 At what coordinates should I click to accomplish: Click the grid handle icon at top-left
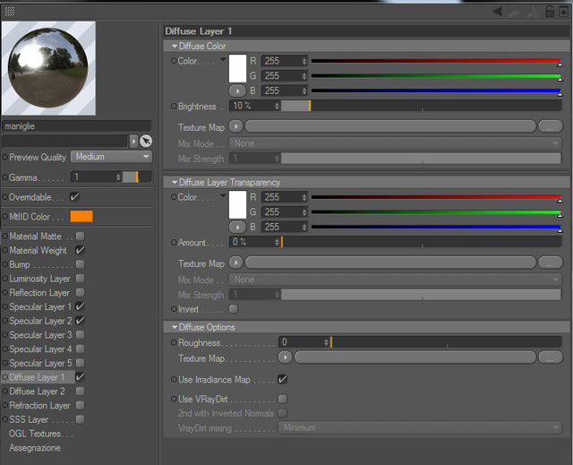click(x=10, y=12)
